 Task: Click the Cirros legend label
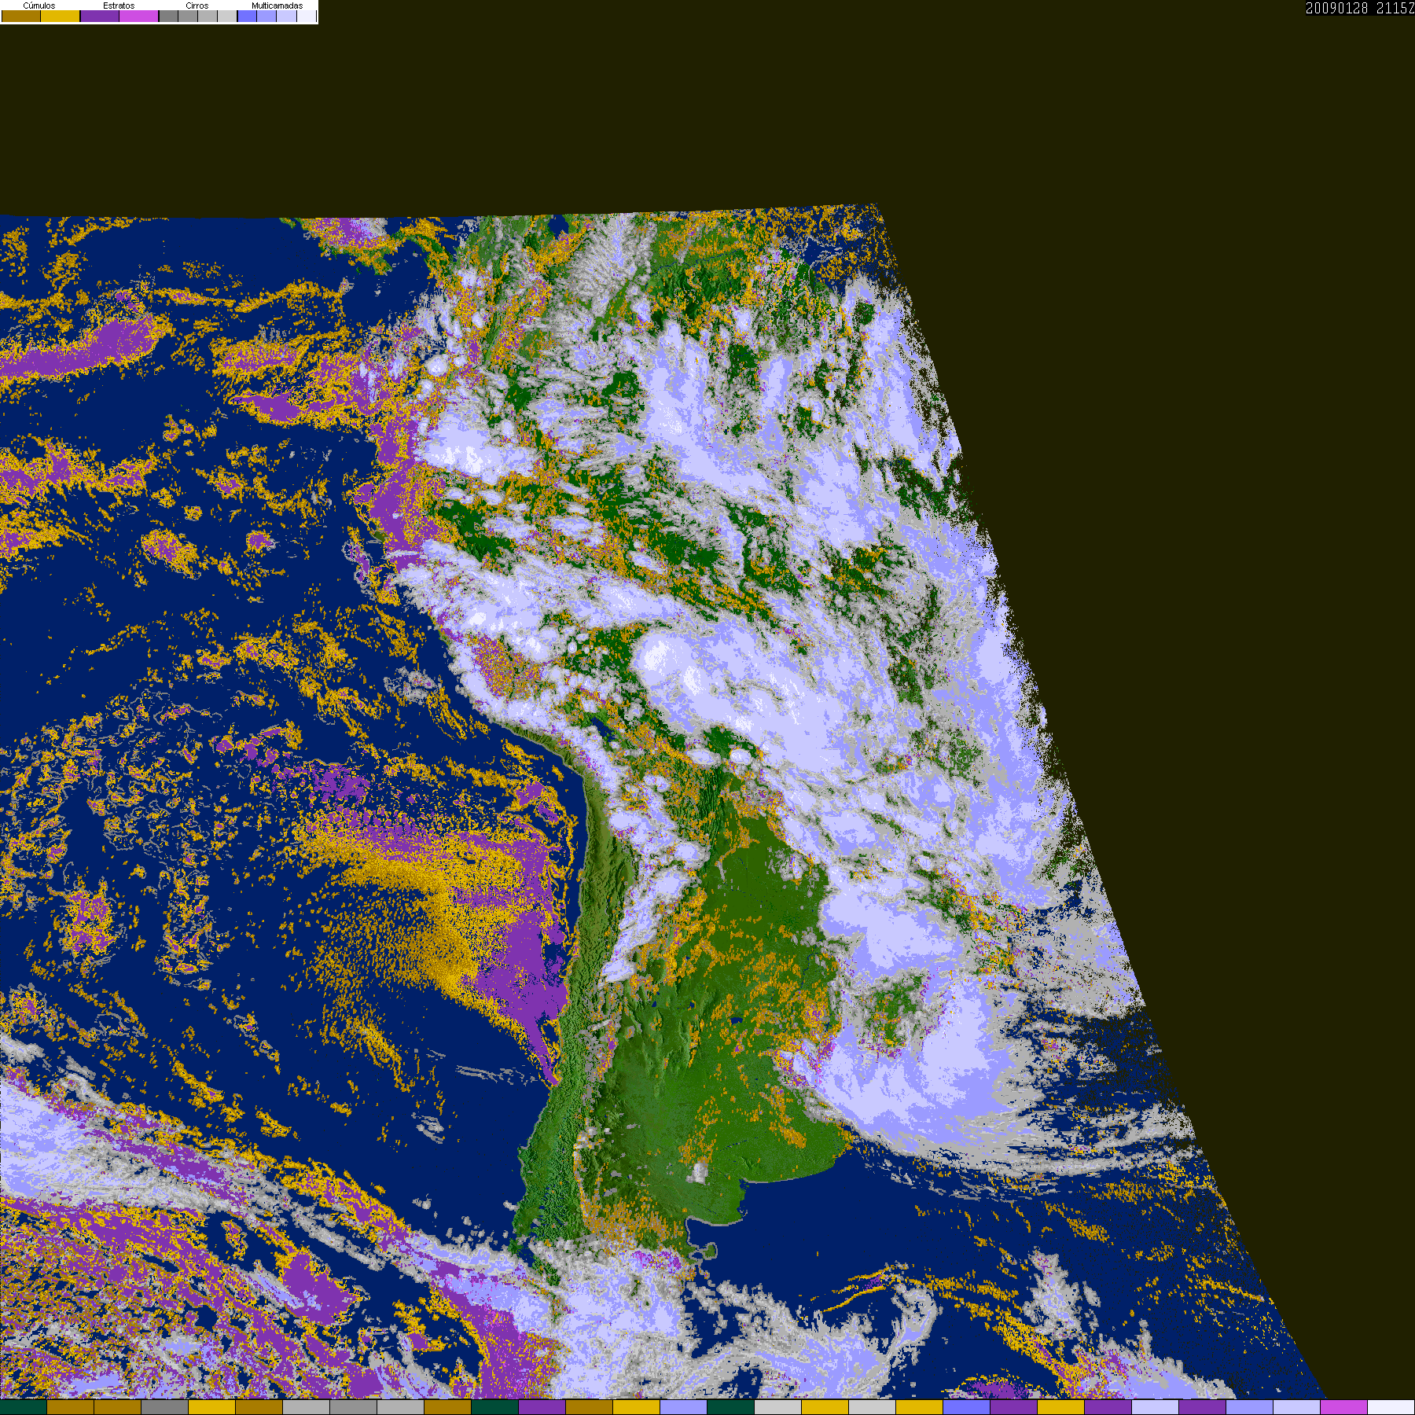[197, 6]
